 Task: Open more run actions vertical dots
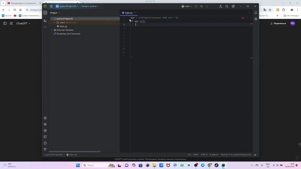click(207, 6)
